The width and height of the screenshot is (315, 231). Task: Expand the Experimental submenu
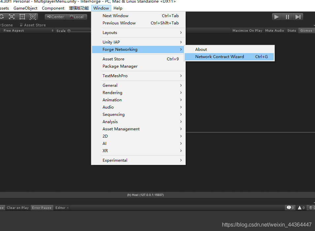pos(138,160)
